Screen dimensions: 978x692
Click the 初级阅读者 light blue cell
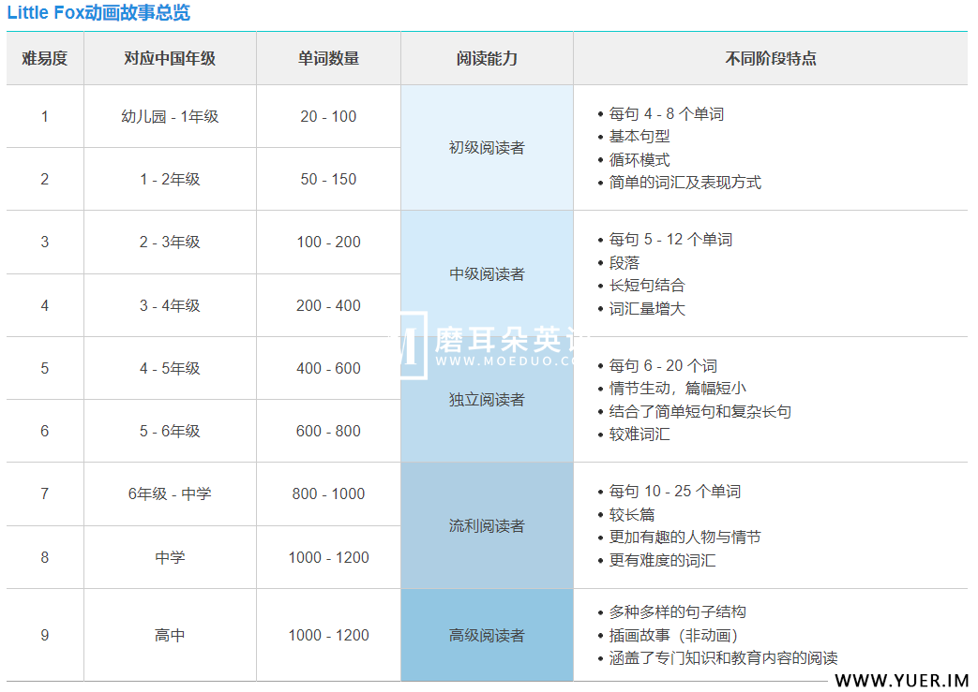coord(487,148)
